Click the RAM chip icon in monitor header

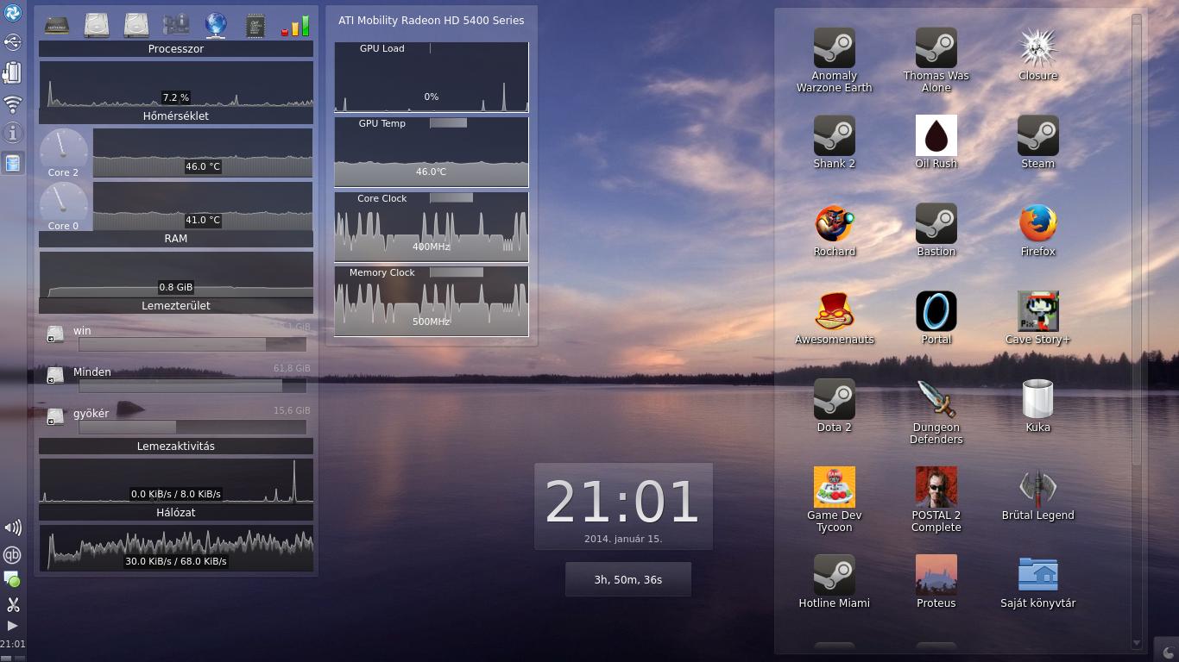57,25
